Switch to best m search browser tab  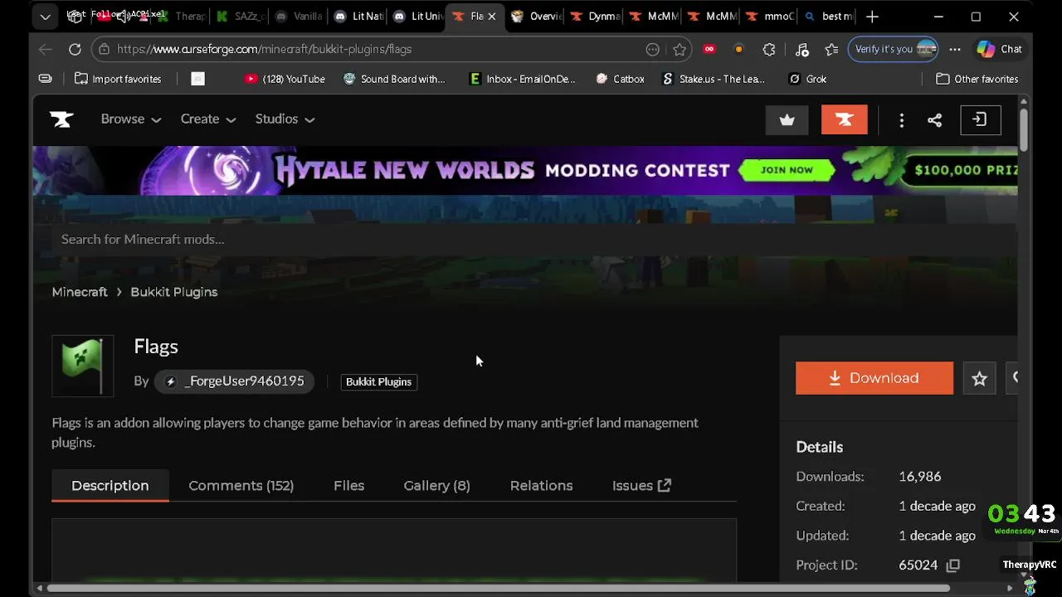pos(828,17)
